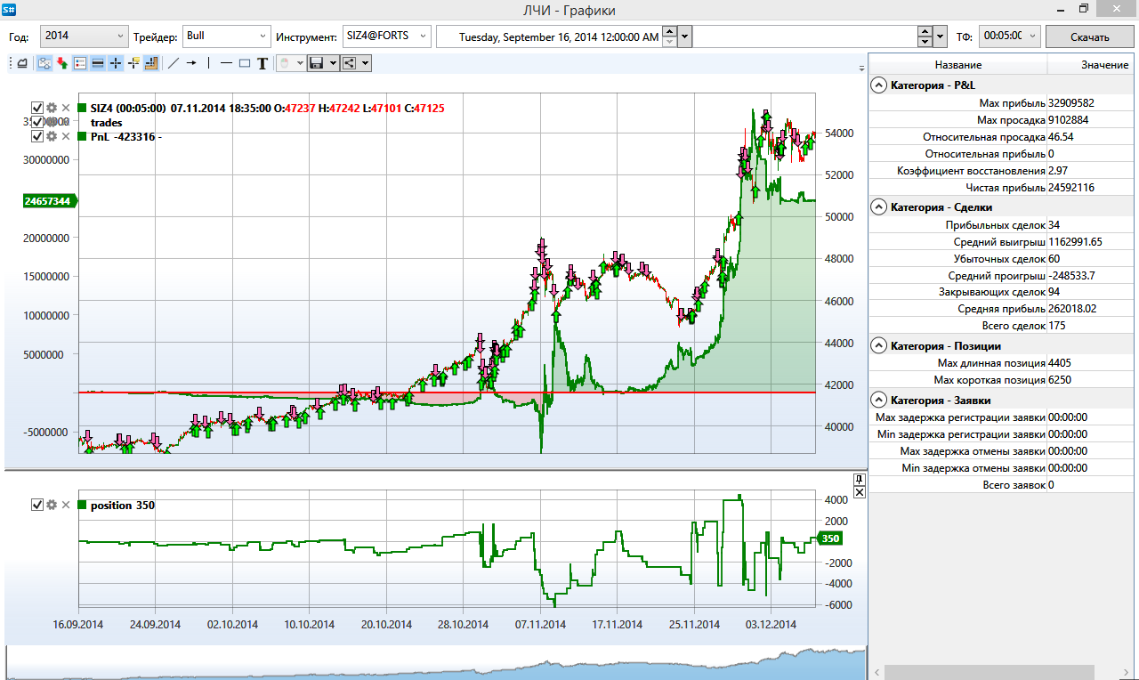Screen dimensions: 1139x680
Task: Open settings gear for position series
Action: (x=52, y=506)
